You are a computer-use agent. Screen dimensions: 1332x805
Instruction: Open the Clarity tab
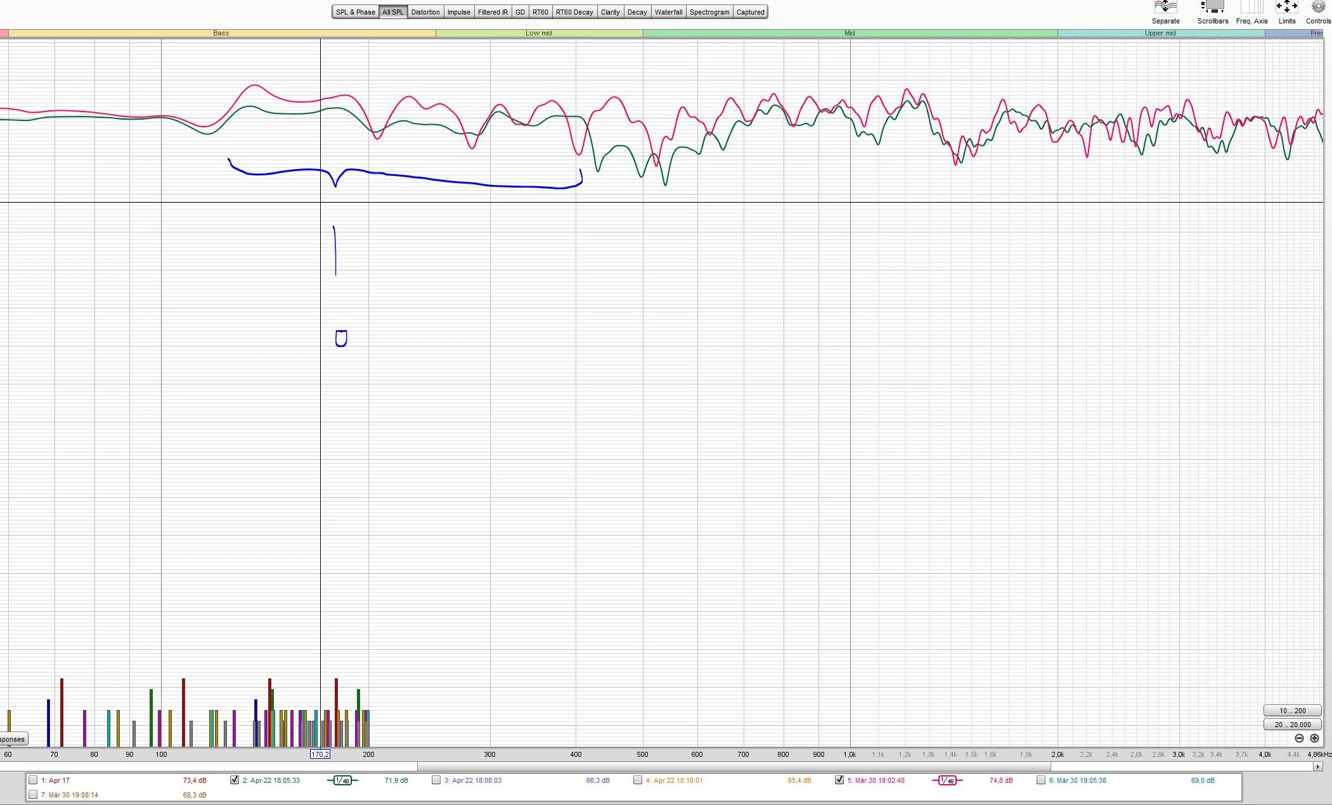tap(611, 12)
